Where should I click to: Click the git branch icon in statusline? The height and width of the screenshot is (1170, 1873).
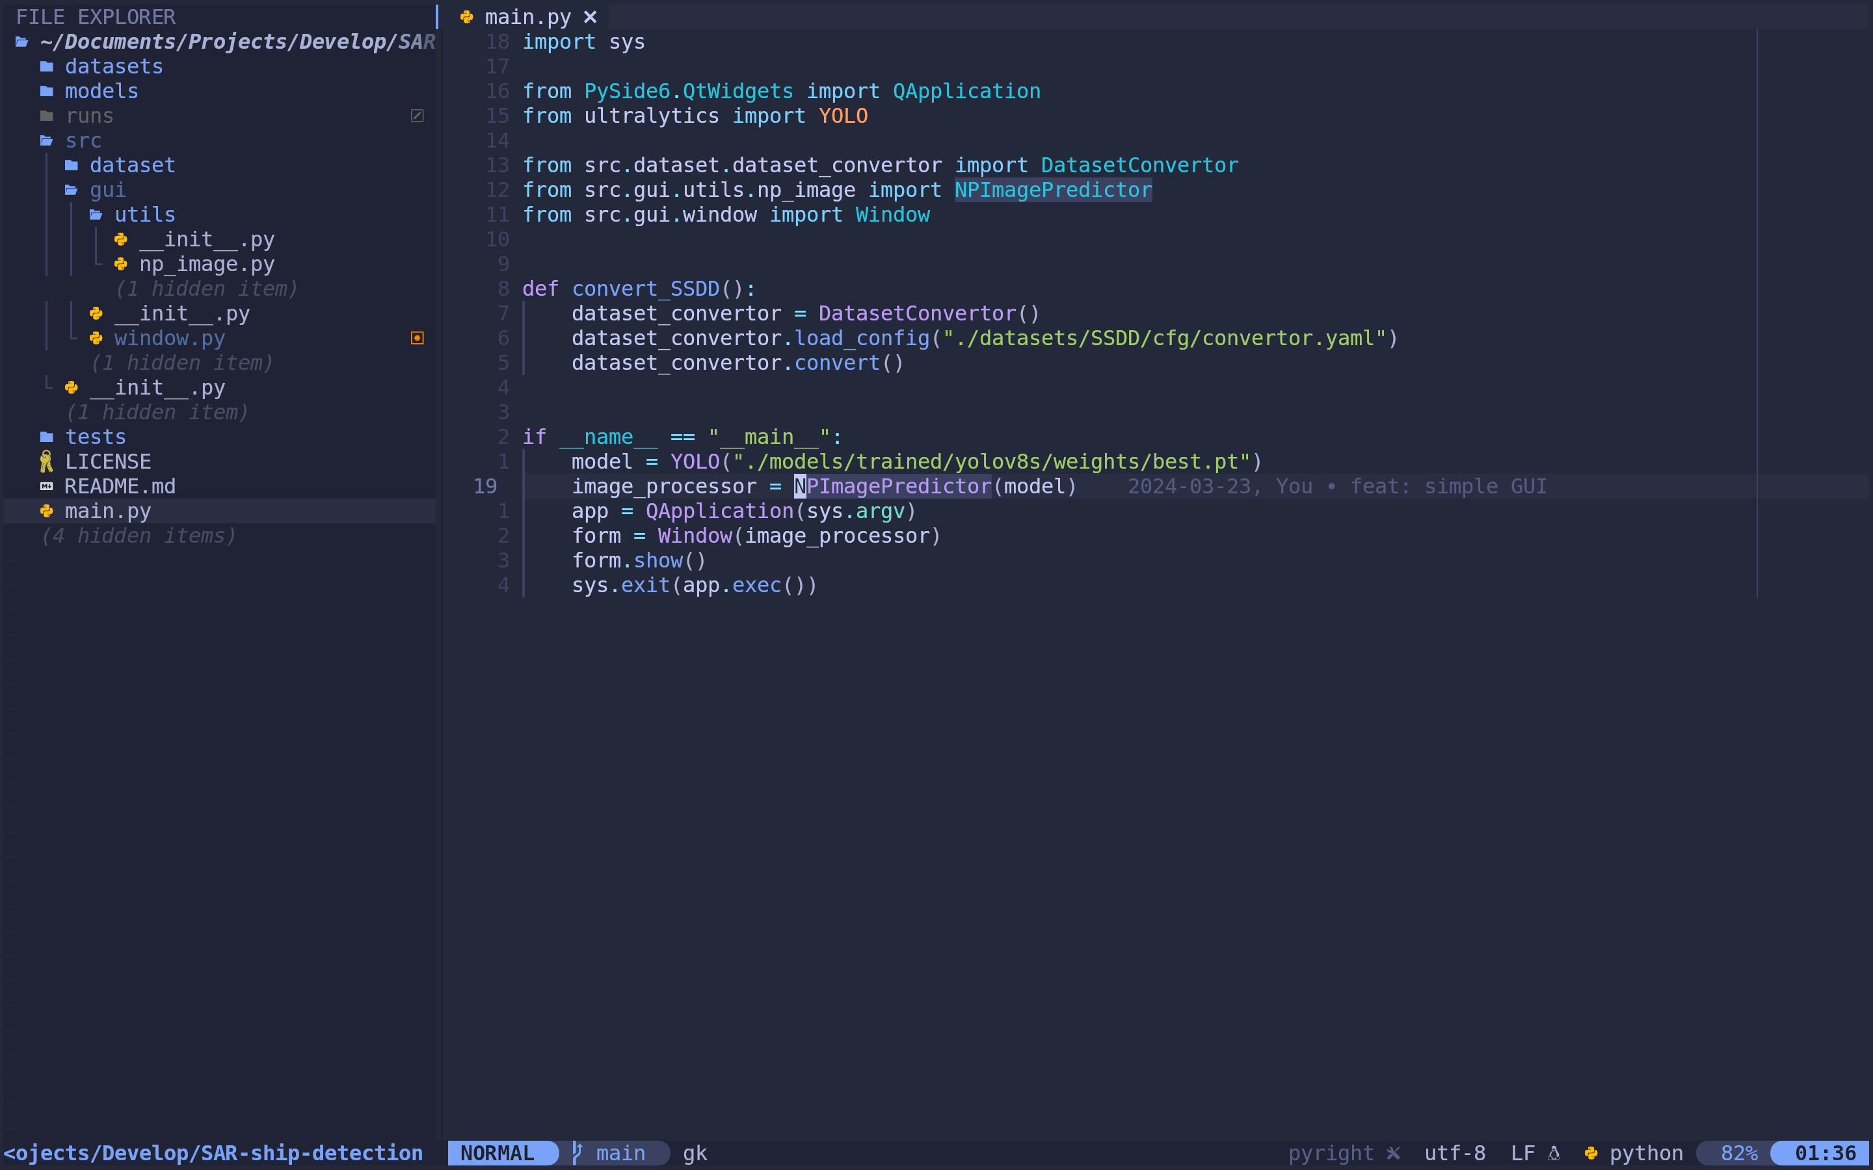coord(578,1153)
